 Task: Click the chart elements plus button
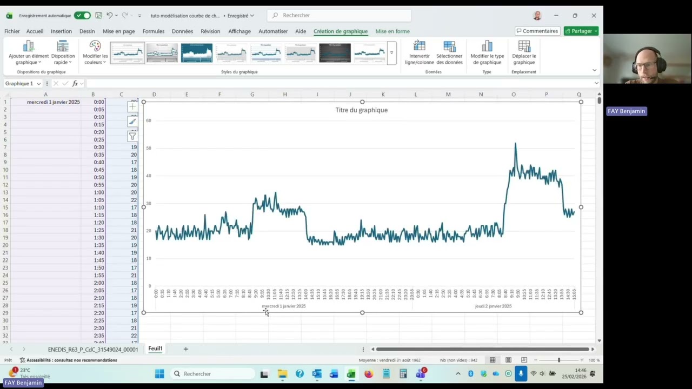click(132, 106)
